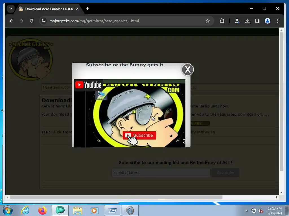The width and height of the screenshot is (289, 216).
Task: Click the network tray icon
Action: tap(254, 211)
